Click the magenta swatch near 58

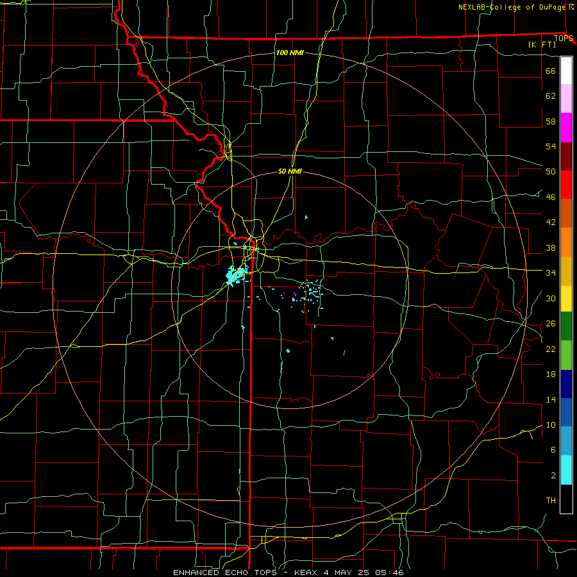[x=566, y=128]
